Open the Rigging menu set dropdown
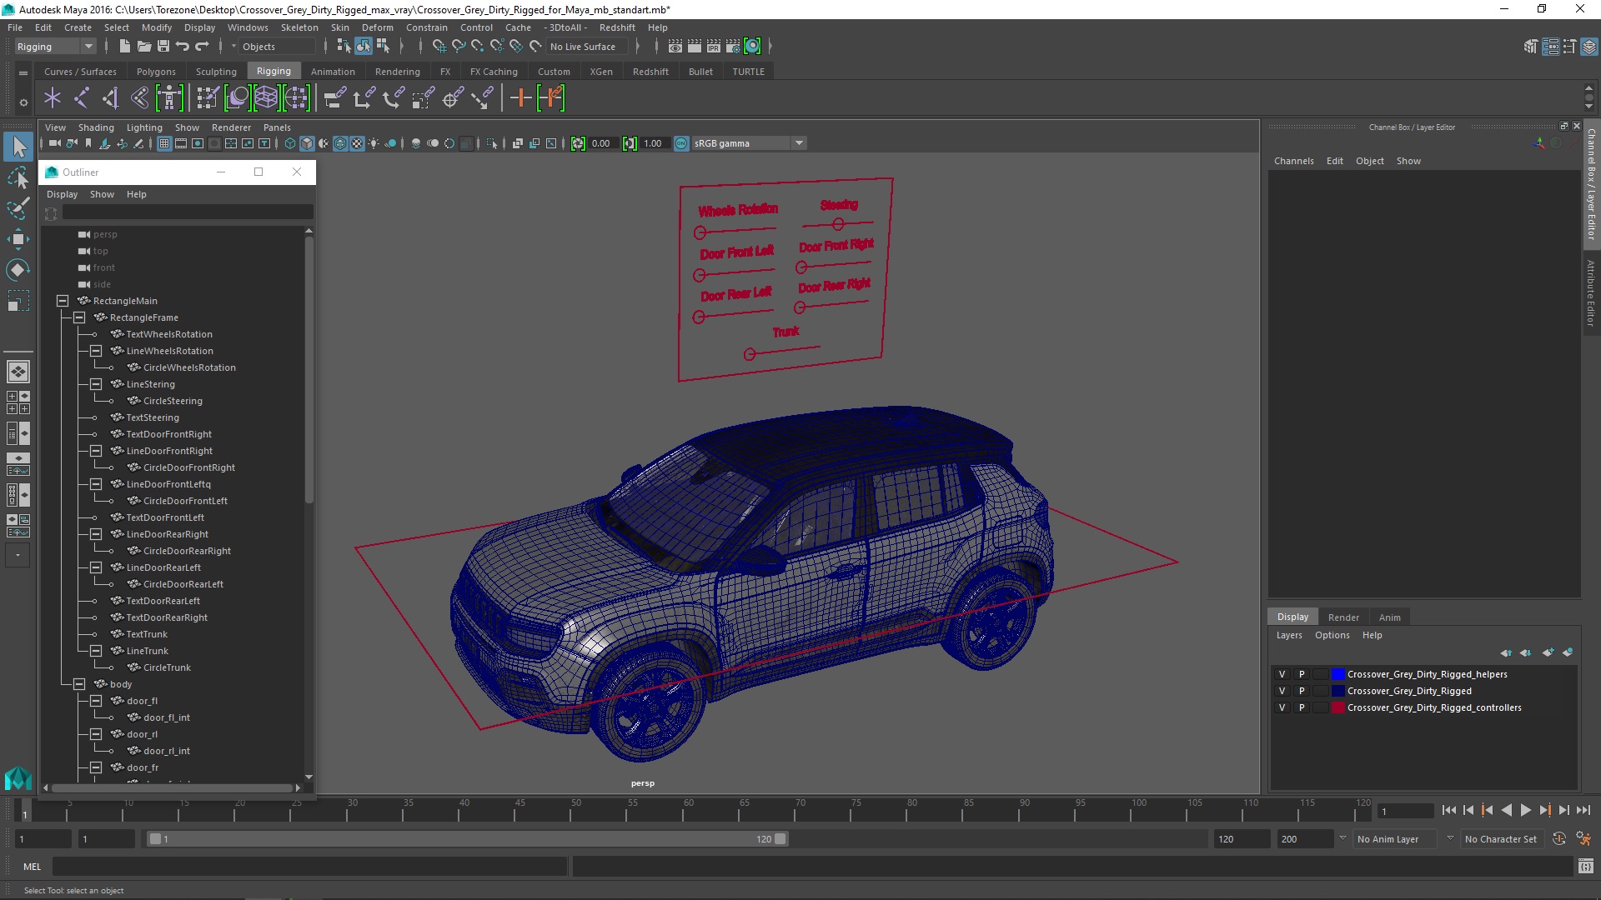The width and height of the screenshot is (1601, 900). (x=55, y=47)
